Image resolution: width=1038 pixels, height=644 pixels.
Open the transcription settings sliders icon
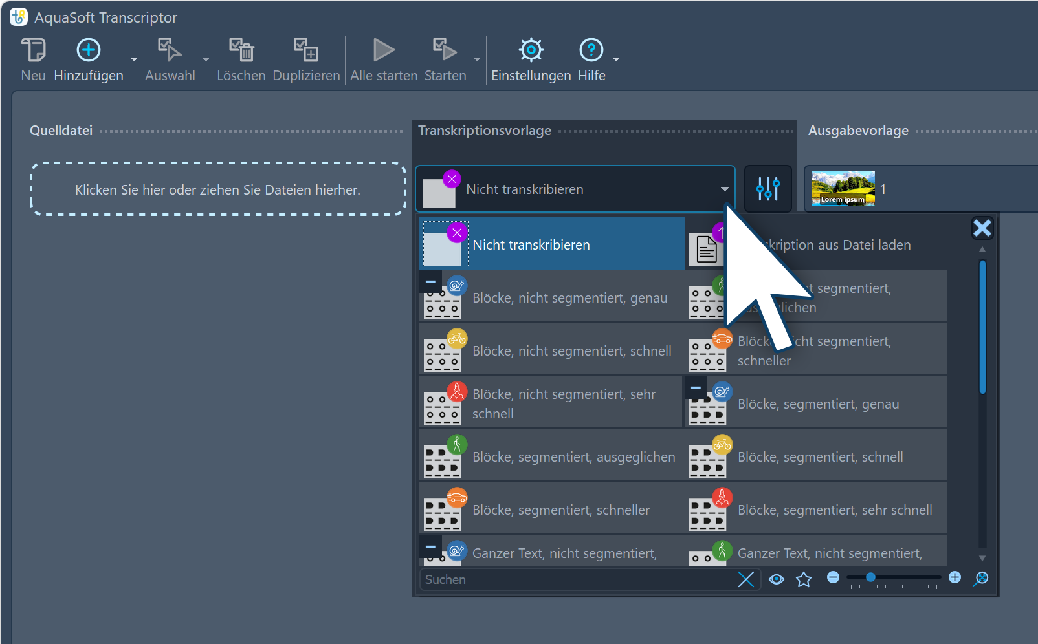pyautogui.click(x=767, y=189)
